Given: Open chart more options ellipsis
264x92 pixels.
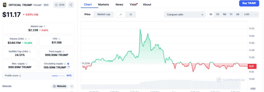Looking at the screenshot, I should pos(256,15).
